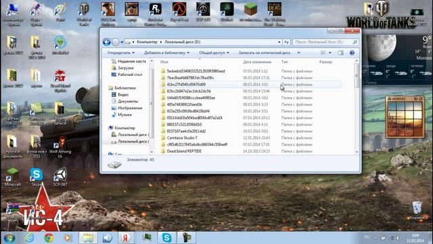Toggle the preview pane icon
This screenshot has width=433, height=244.
pos(340,53)
